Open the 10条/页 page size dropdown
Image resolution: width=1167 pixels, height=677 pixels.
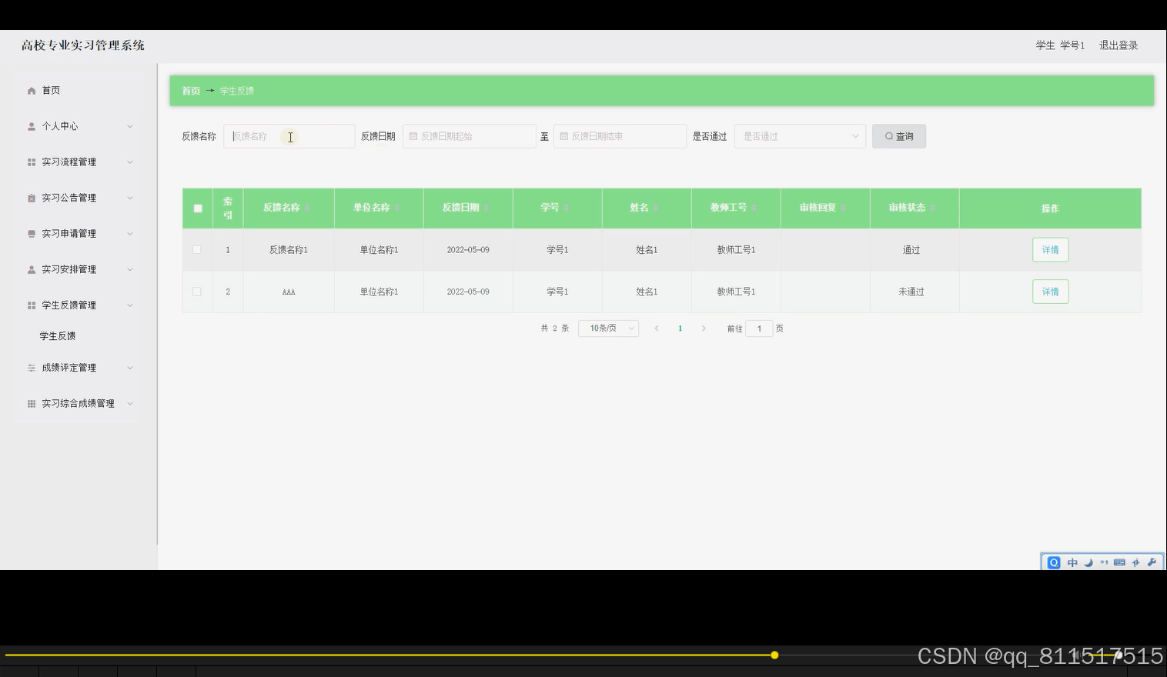(608, 328)
